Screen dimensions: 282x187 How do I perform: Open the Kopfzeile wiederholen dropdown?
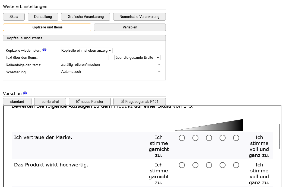[x=86, y=50]
